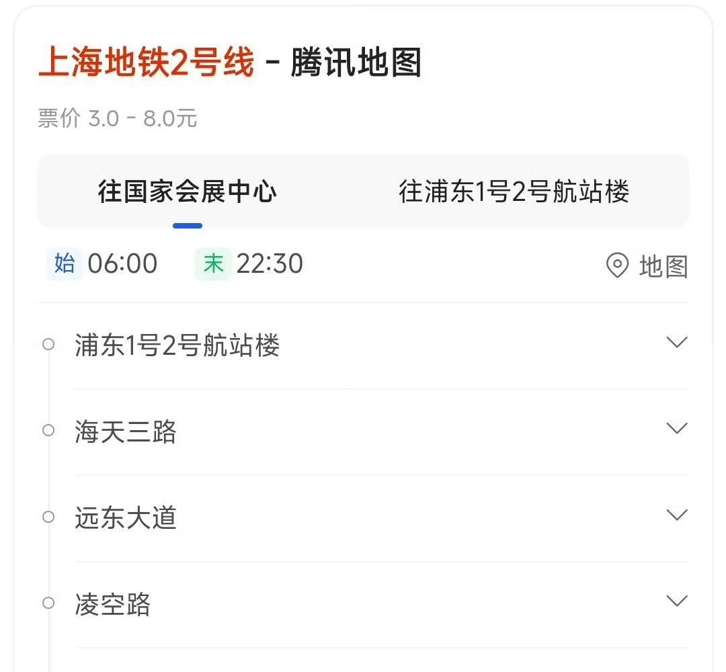Viewport: 726px width, 672px height.
Task: Click the 腾讯地图 source text
Action: pos(356,62)
